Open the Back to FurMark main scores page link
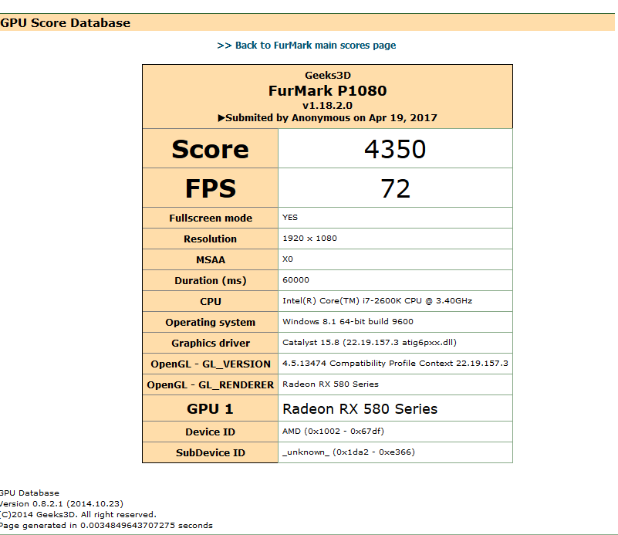 306,46
